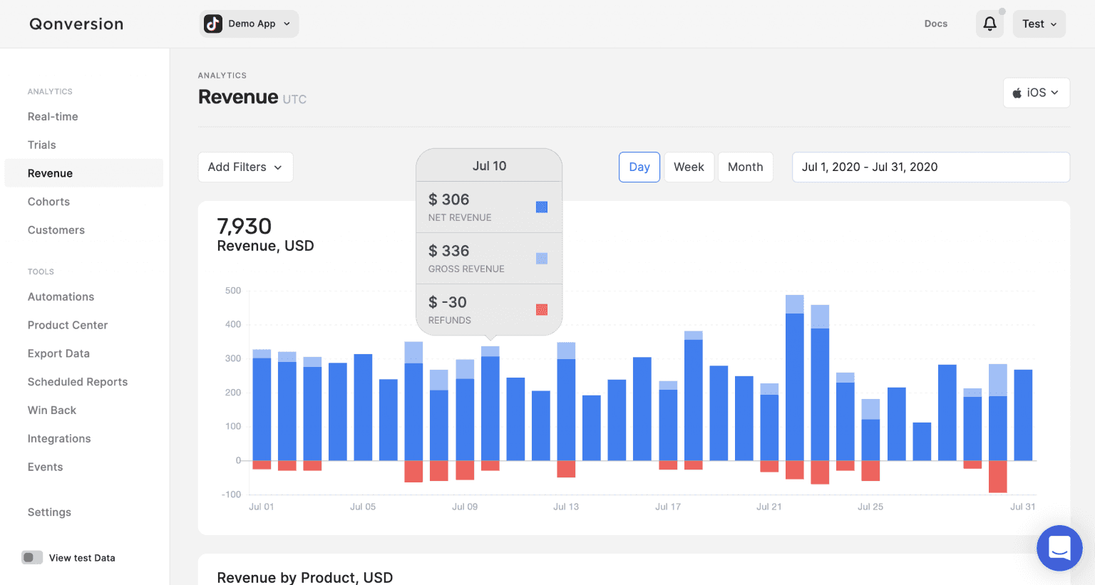Click the Qonversion logo
The image size is (1095, 585).
coord(76,24)
